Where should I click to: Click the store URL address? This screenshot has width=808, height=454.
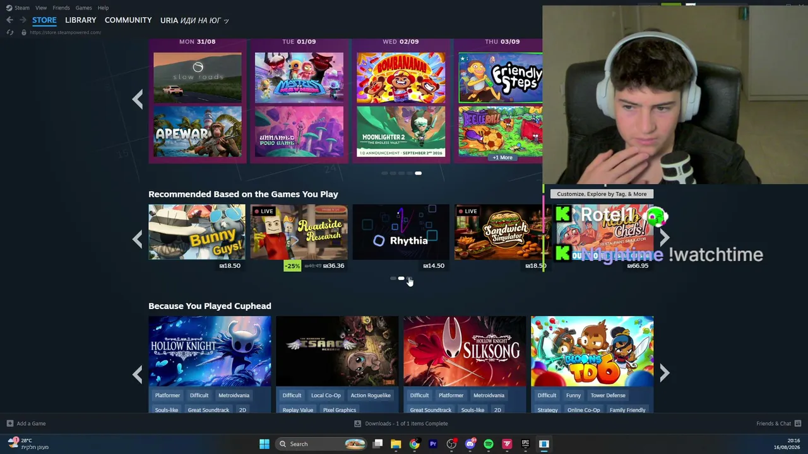[x=65, y=32]
